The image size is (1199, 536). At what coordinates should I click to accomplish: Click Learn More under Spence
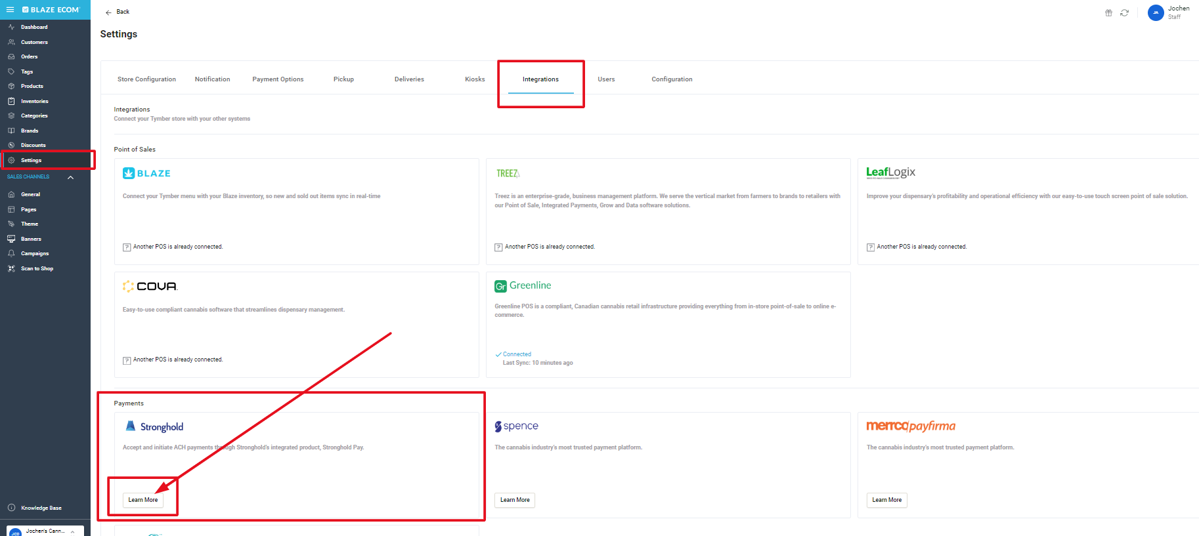tap(514, 500)
